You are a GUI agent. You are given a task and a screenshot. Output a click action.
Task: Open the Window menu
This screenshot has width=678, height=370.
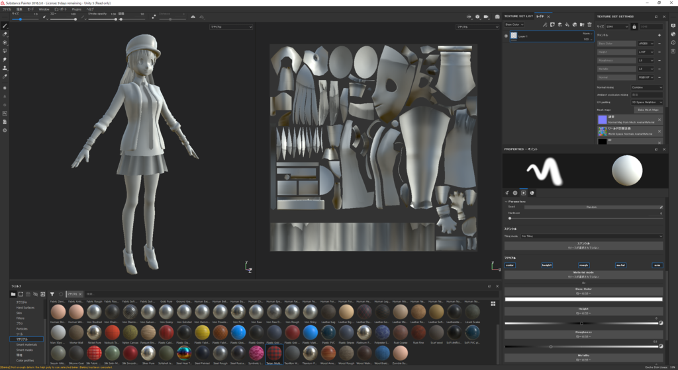44,9
